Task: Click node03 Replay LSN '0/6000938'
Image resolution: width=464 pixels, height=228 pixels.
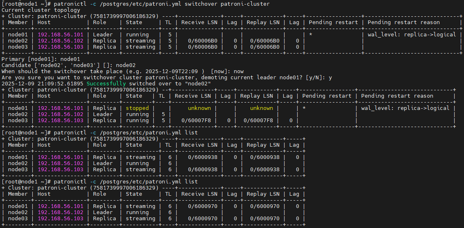Action: pos(265,170)
